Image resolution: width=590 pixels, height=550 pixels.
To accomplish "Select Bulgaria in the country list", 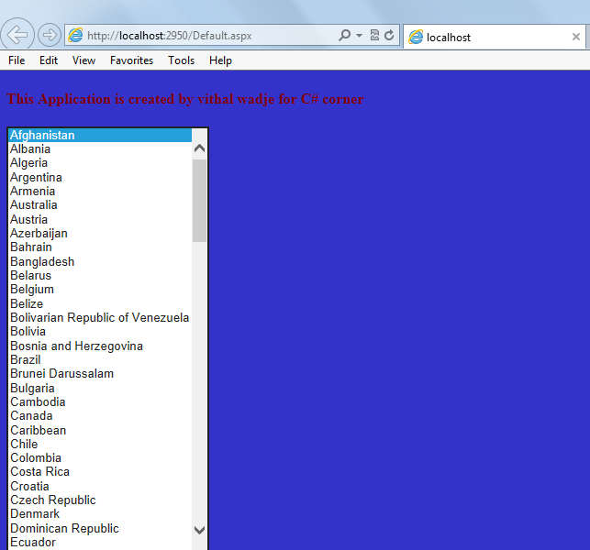I will click(100, 388).
